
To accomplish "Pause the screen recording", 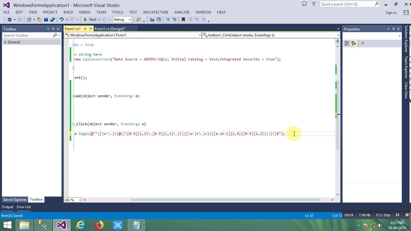I will [x=398, y=215].
